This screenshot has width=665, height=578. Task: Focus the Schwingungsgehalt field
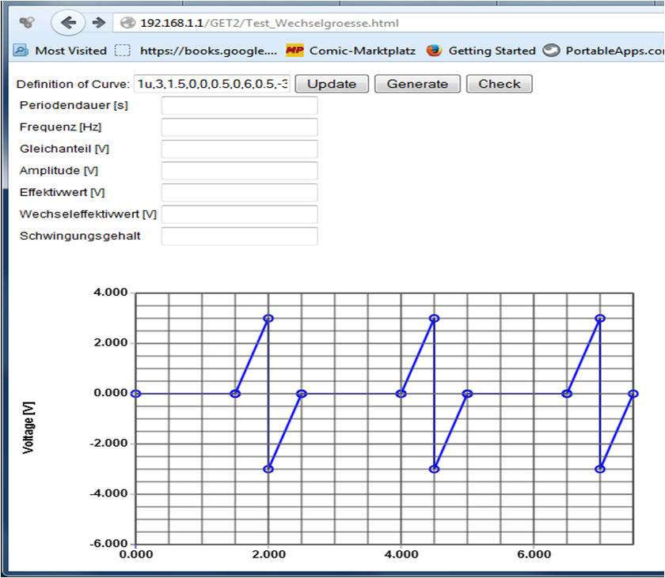(x=239, y=236)
